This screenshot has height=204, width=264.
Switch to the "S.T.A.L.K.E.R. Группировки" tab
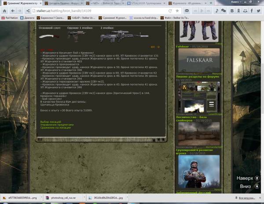tap(146, 3)
